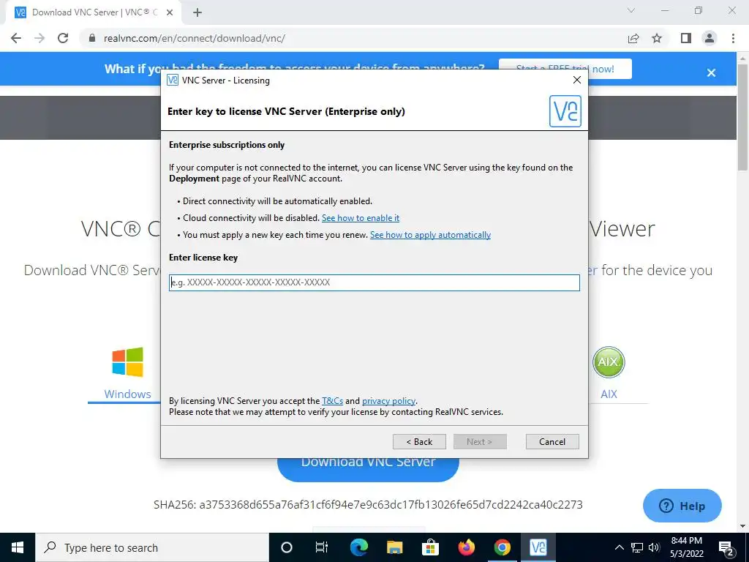Open a new Chrome tab
The image size is (749, 562).
click(x=197, y=12)
